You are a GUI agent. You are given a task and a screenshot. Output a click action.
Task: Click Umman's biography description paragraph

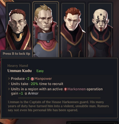pos(58,106)
